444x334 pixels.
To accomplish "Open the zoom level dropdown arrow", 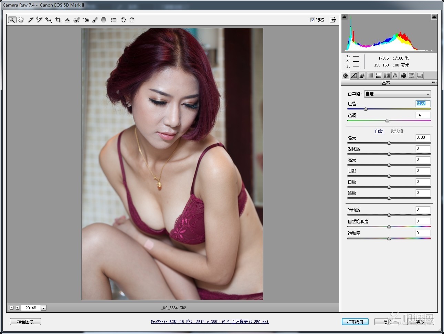I will coord(44,308).
